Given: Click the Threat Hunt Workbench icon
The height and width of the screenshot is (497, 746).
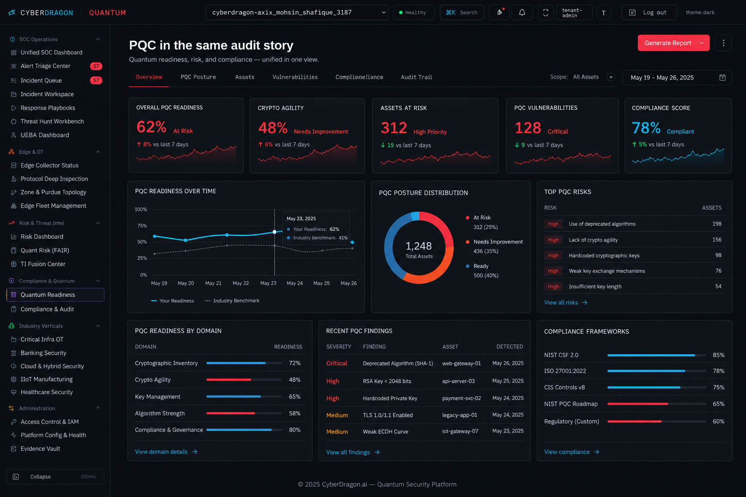Looking at the screenshot, I should pyautogui.click(x=14, y=121).
